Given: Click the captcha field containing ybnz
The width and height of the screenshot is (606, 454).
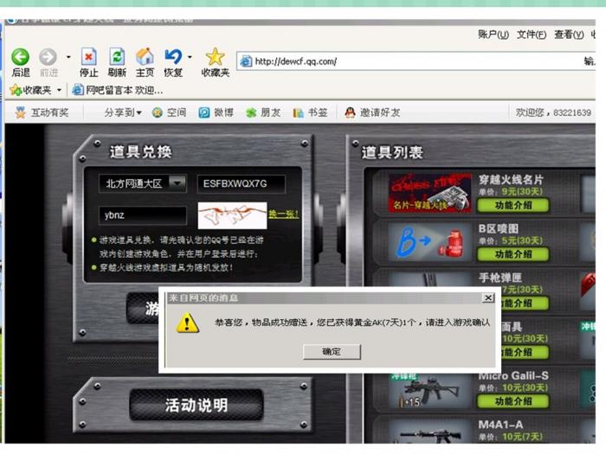Looking at the screenshot, I should click(x=143, y=215).
